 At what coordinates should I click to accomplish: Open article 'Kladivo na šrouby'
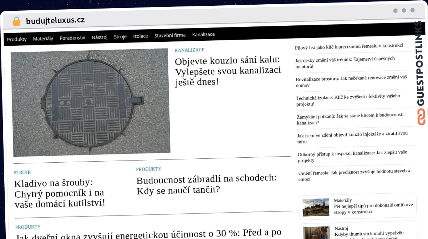tap(60, 193)
